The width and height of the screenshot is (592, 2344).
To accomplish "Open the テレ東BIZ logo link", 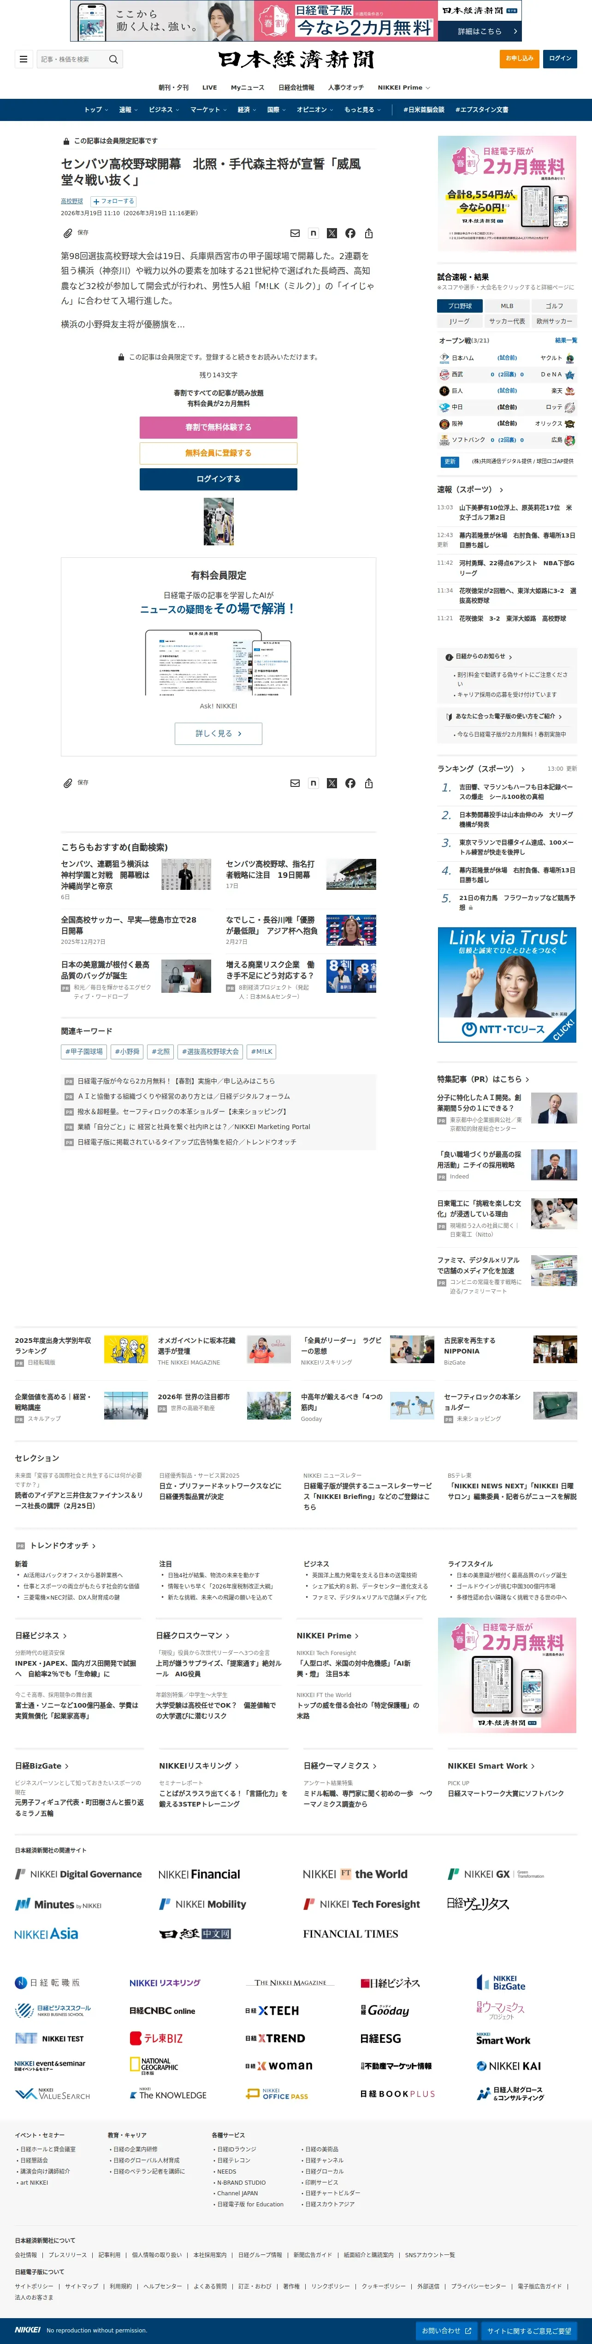I will pos(156,2038).
